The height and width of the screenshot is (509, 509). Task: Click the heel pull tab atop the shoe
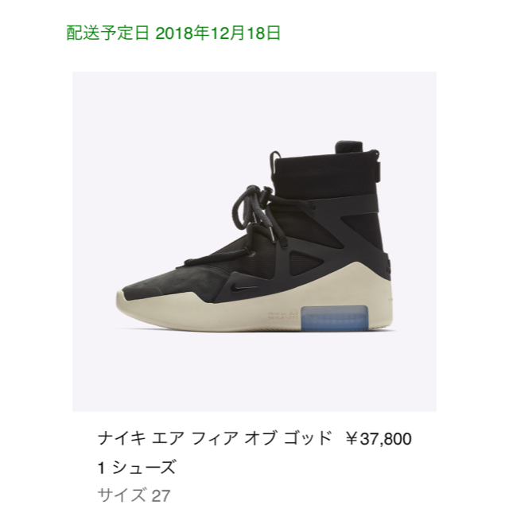[349, 146]
